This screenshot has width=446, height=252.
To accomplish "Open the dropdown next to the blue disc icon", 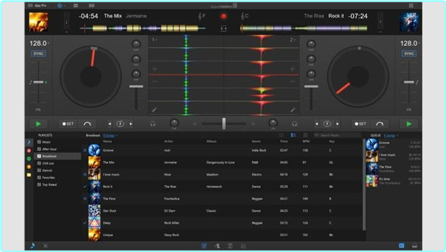I will click(x=65, y=6).
